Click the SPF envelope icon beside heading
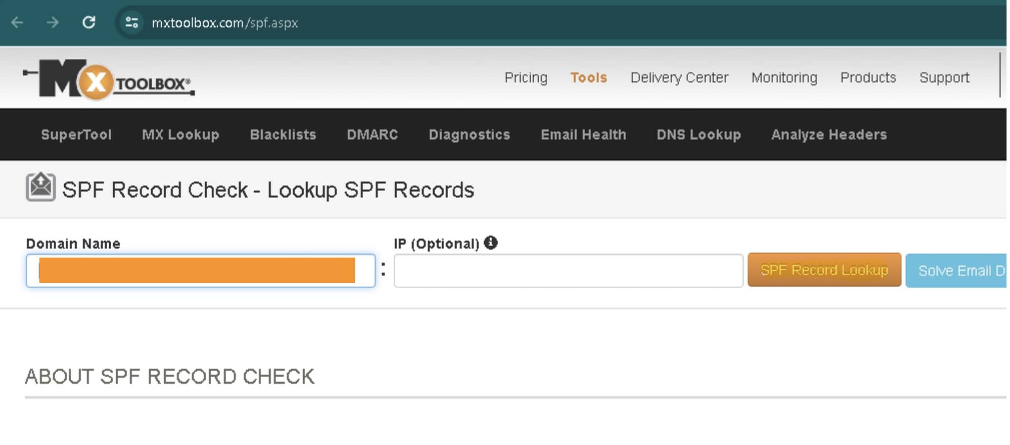1010x445 pixels. coord(41,187)
